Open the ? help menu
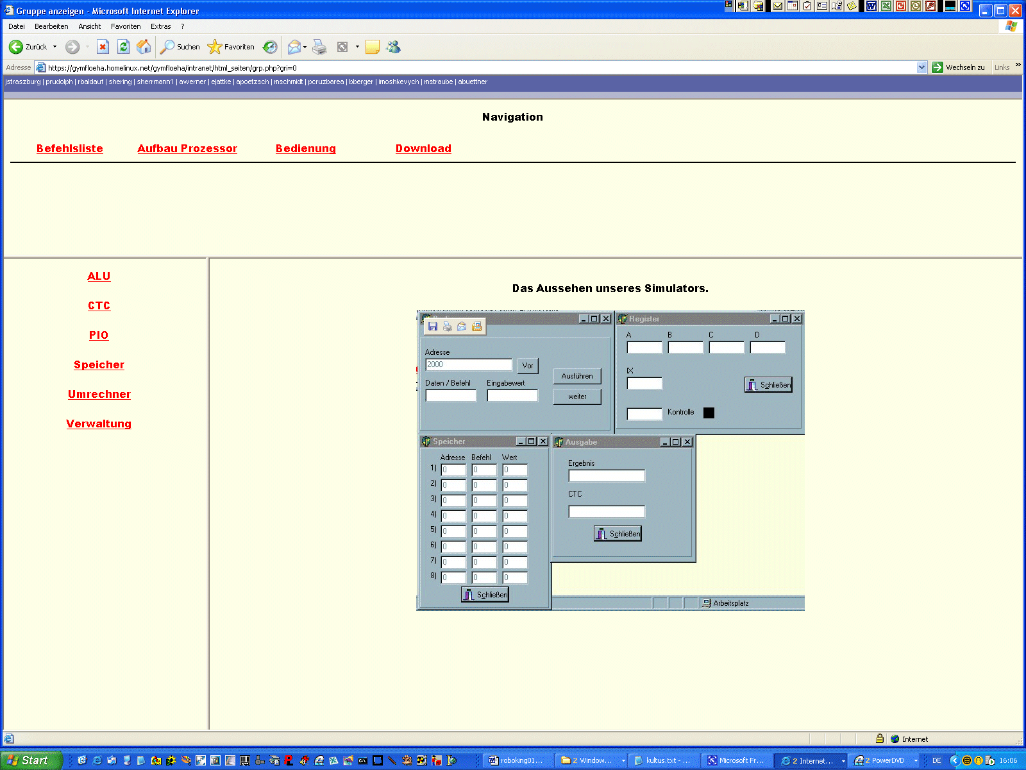 183,26
